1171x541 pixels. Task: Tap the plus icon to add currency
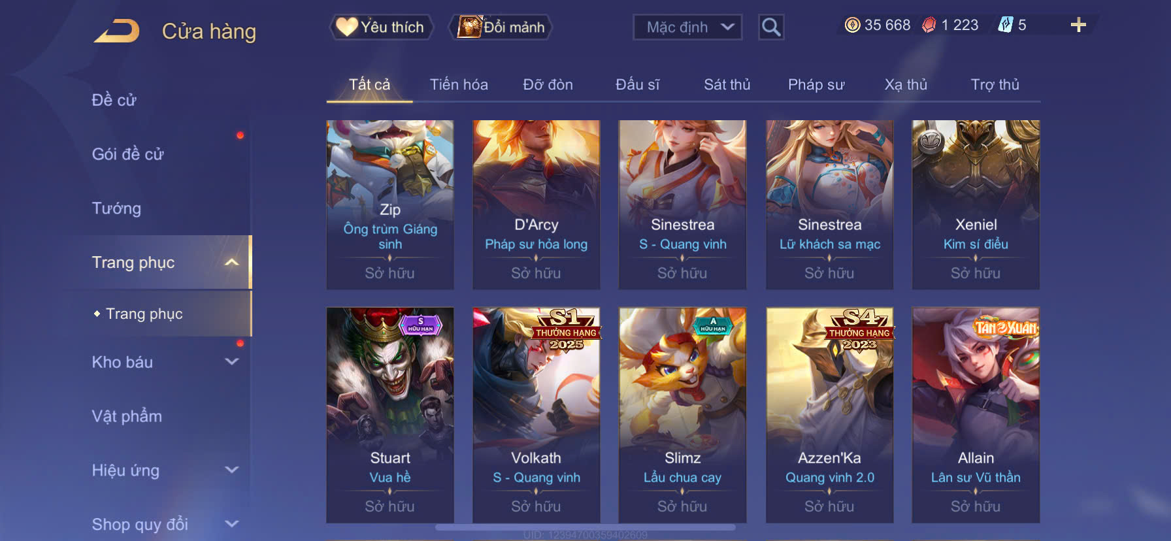point(1078,25)
